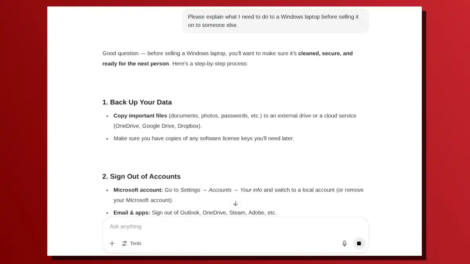
Task: Stop generating with the black square button
Action: tap(359, 243)
